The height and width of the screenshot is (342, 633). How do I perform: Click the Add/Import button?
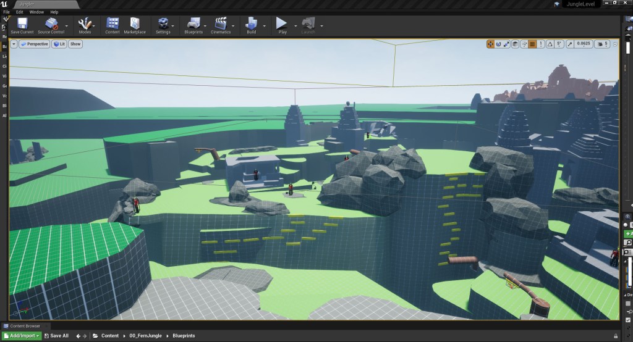click(x=21, y=336)
